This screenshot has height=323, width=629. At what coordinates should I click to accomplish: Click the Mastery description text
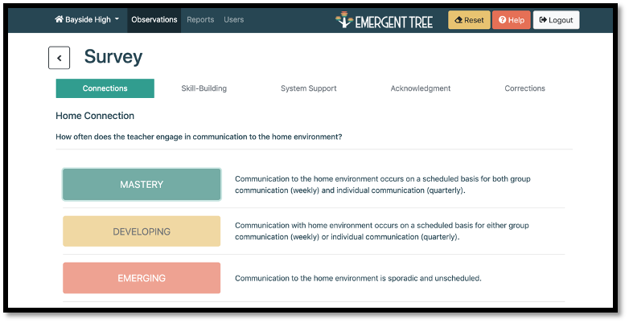pos(382,185)
